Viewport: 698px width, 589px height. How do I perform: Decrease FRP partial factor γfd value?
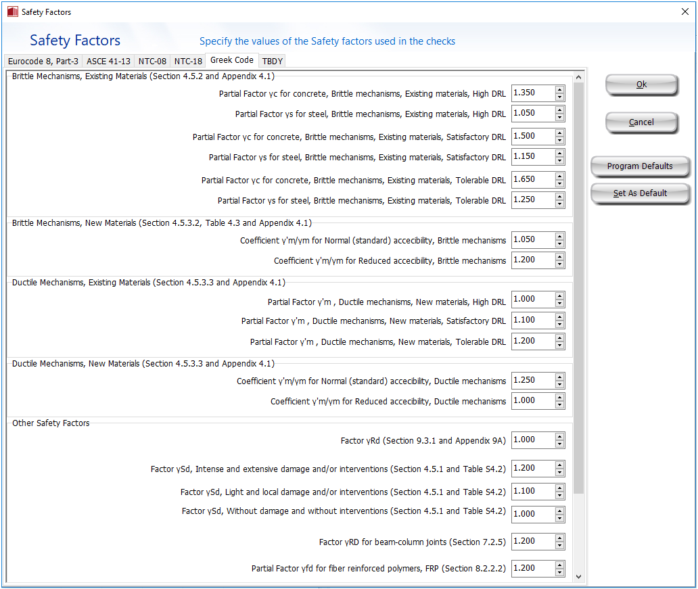tap(560, 572)
